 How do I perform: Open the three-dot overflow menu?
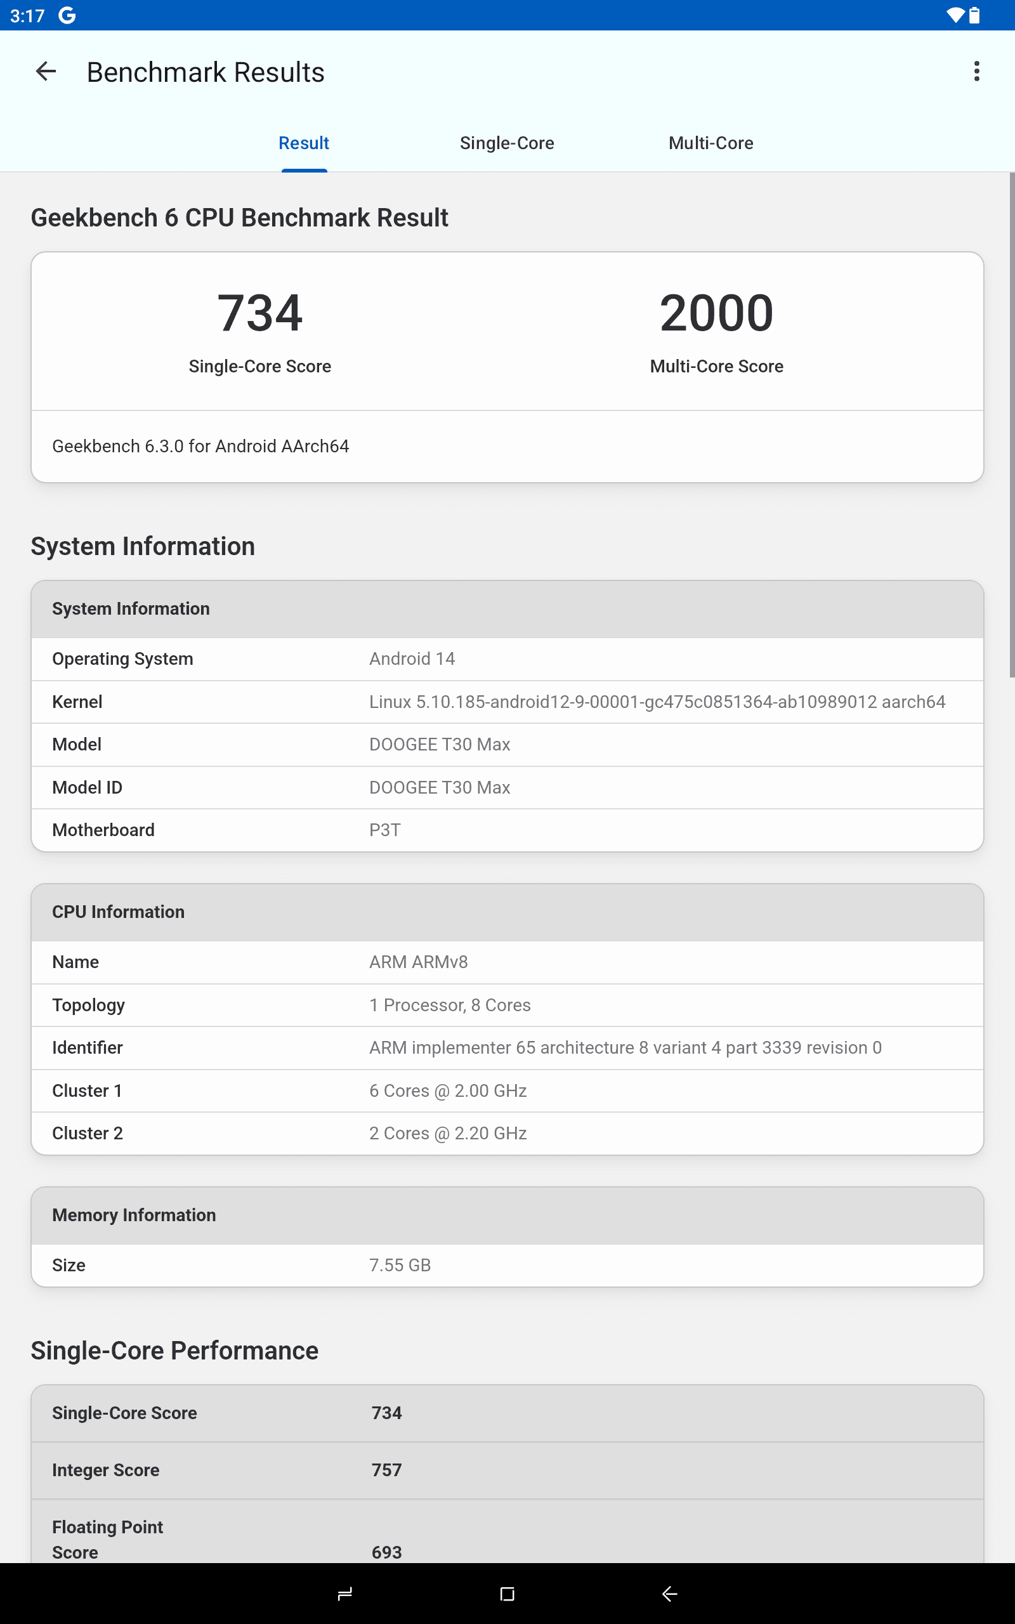click(x=976, y=71)
